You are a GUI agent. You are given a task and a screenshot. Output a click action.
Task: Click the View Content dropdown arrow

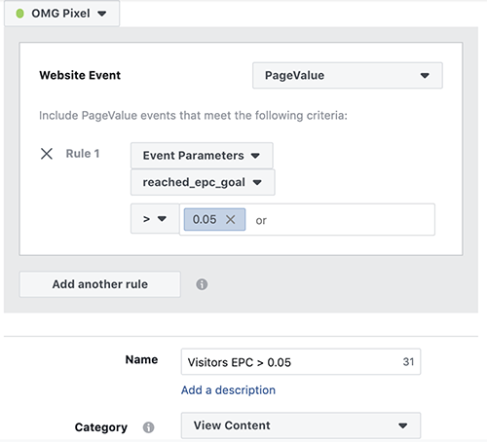403,425
